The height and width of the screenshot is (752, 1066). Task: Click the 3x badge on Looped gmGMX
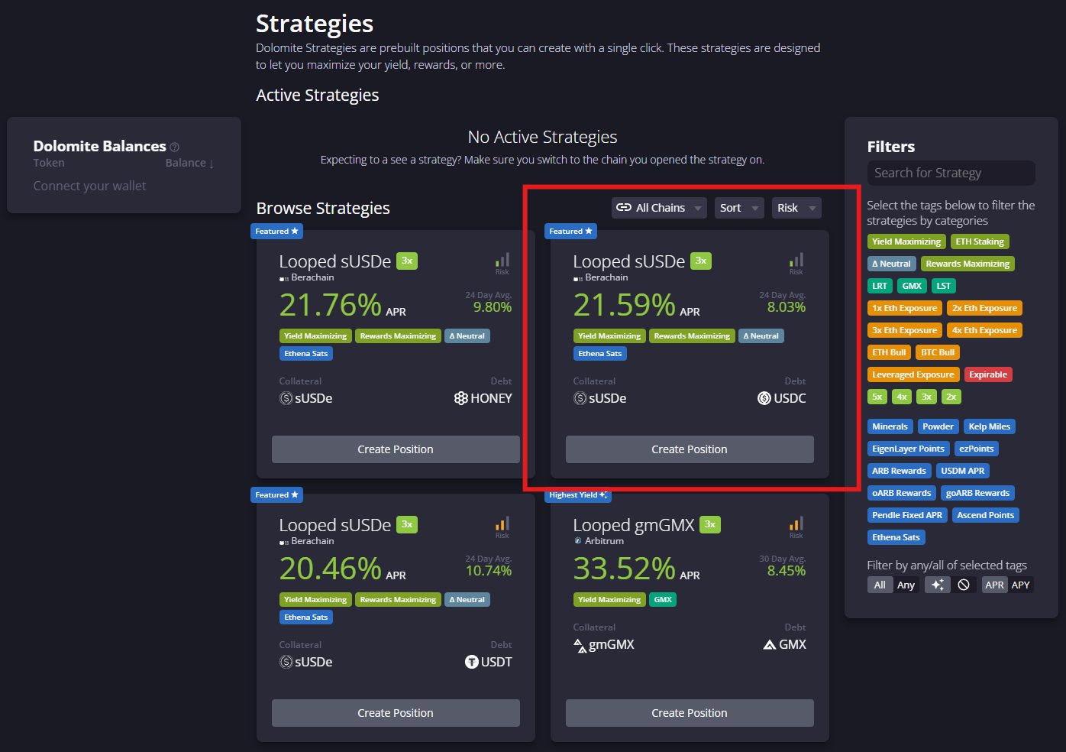click(x=710, y=524)
